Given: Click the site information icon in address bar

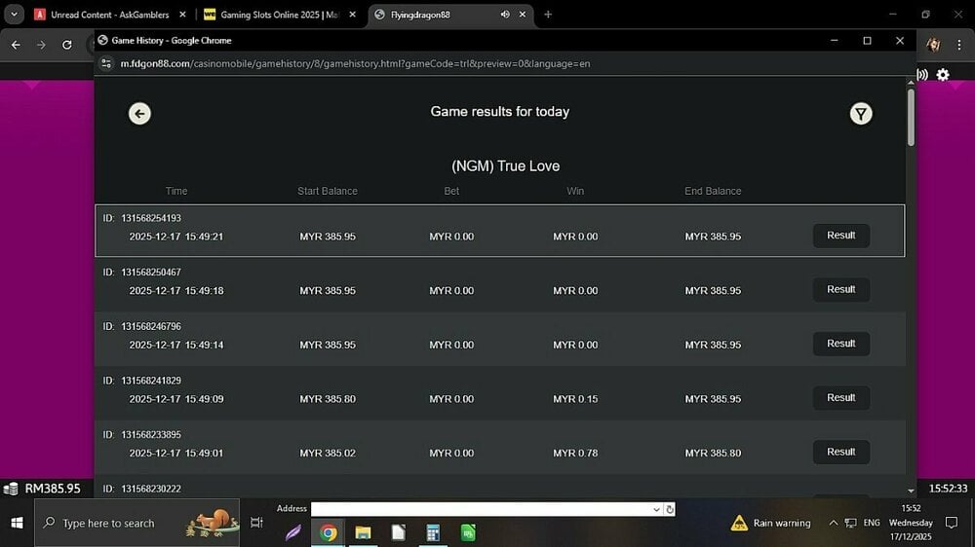Looking at the screenshot, I should 106,63.
